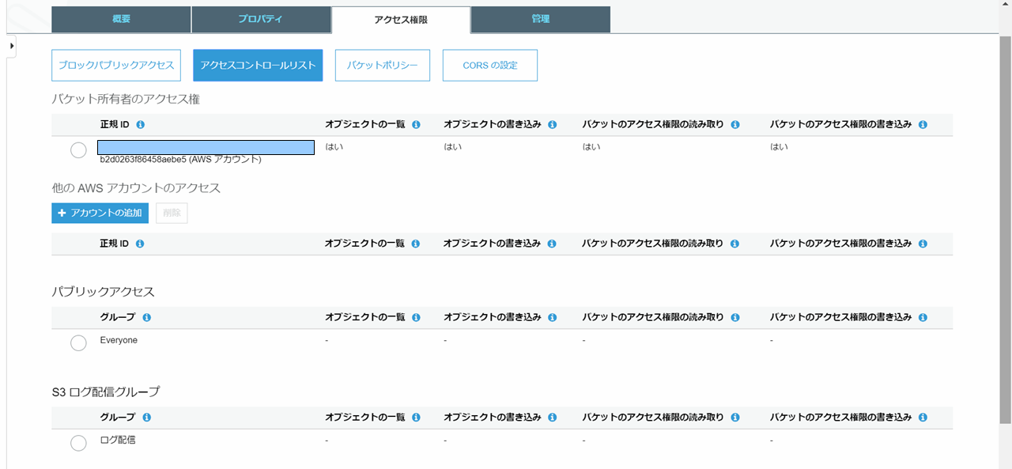The width and height of the screenshot is (1012, 469).
Task: Click the パブリックアクセス section heading
Action: (104, 292)
